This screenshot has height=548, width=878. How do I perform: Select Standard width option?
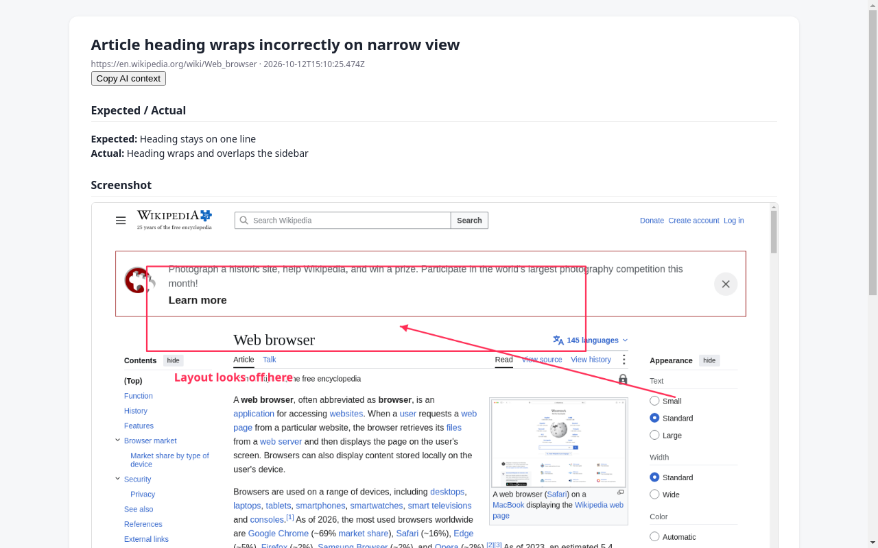pyautogui.click(x=654, y=477)
